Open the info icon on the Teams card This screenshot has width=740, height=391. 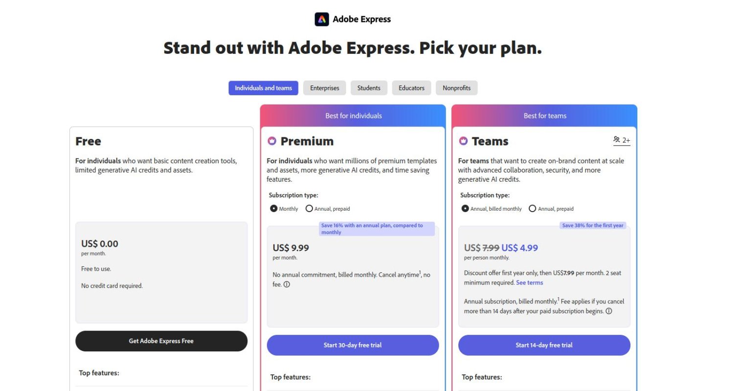coord(609,311)
